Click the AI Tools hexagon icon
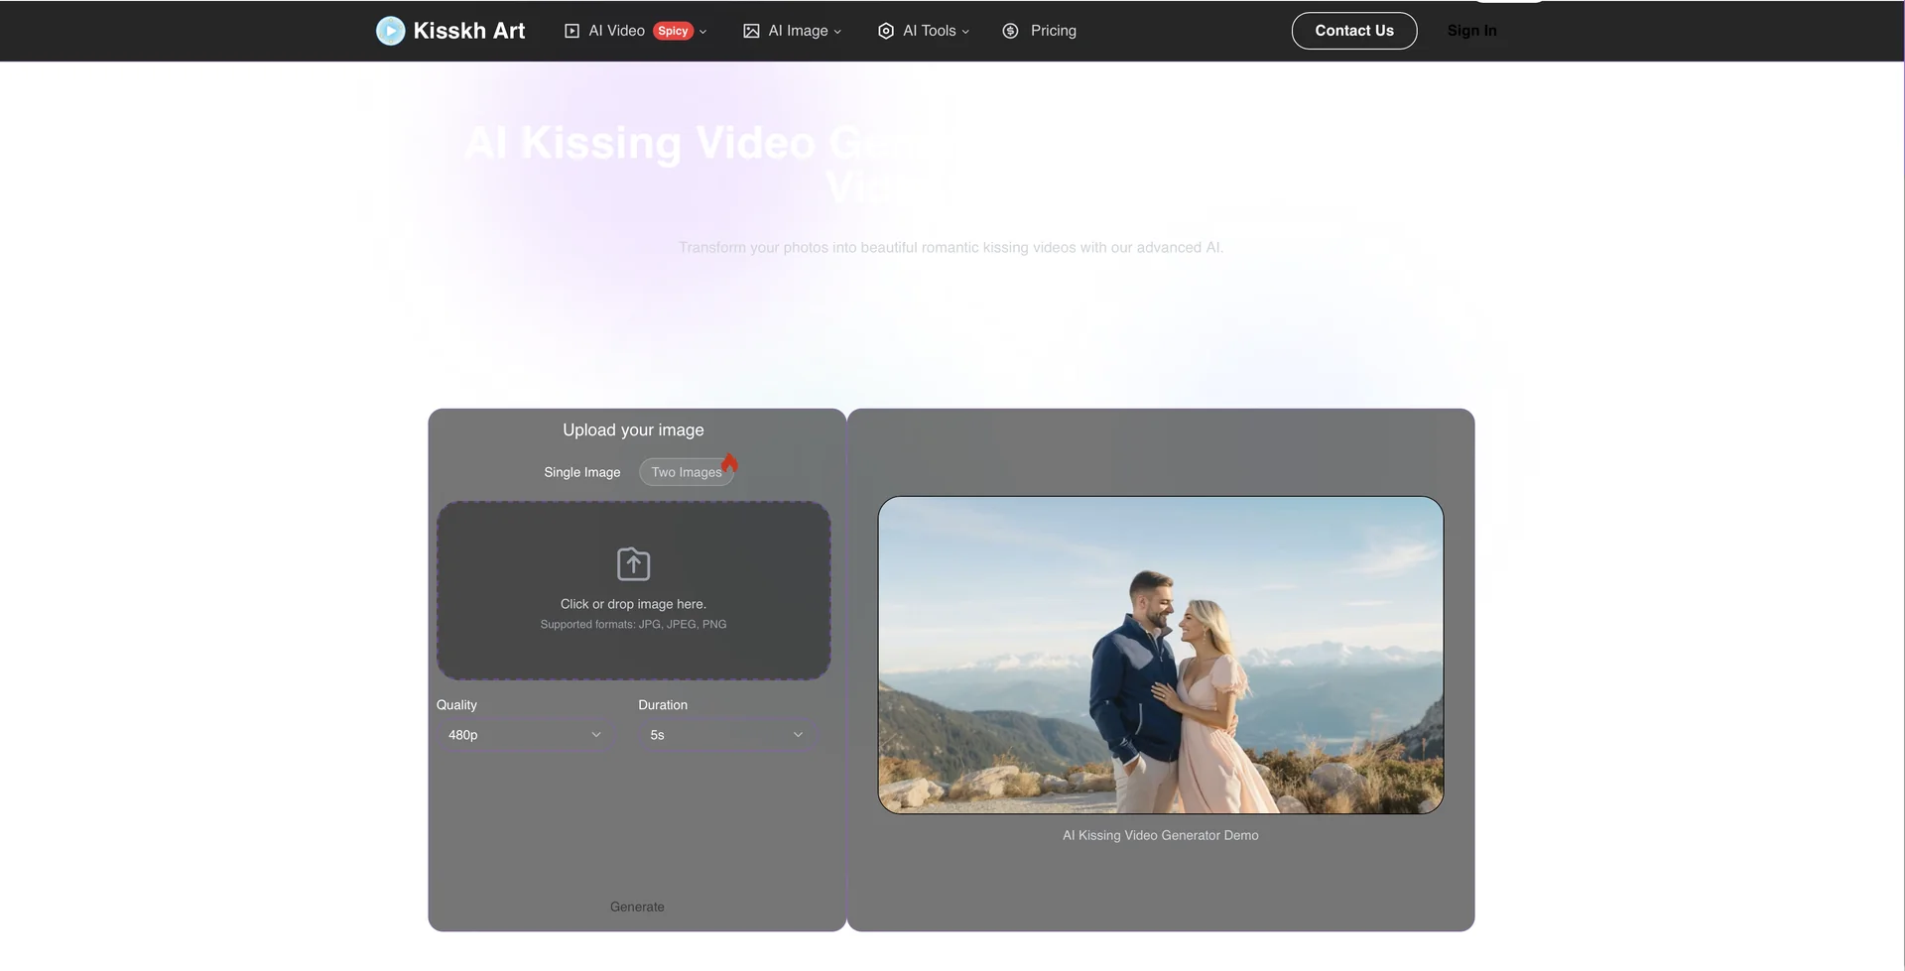 tap(886, 31)
